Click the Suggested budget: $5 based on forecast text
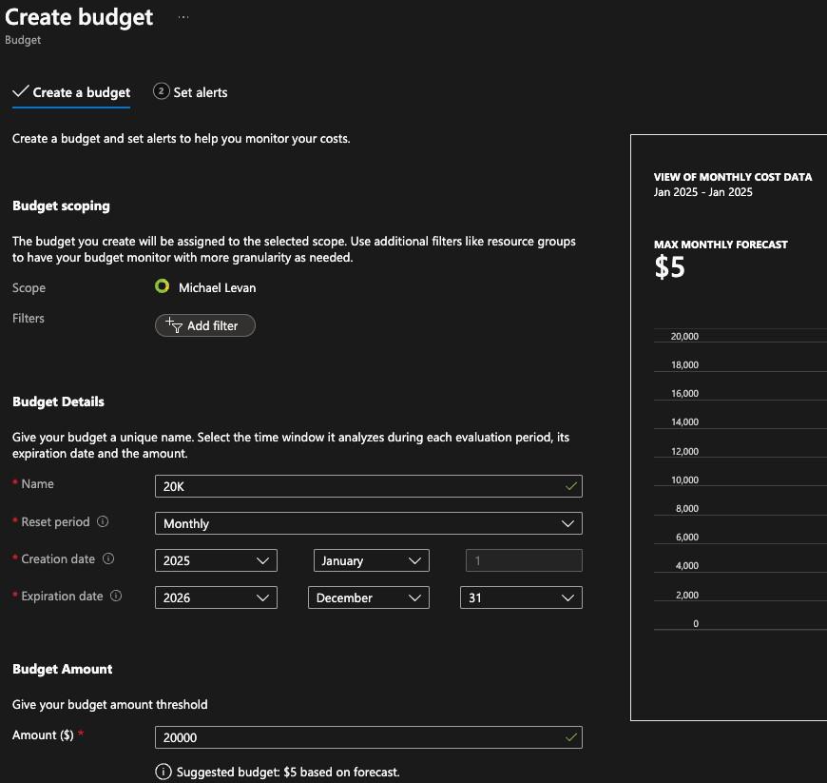The height and width of the screenshot is (783, 827). (x=288, y=772)
